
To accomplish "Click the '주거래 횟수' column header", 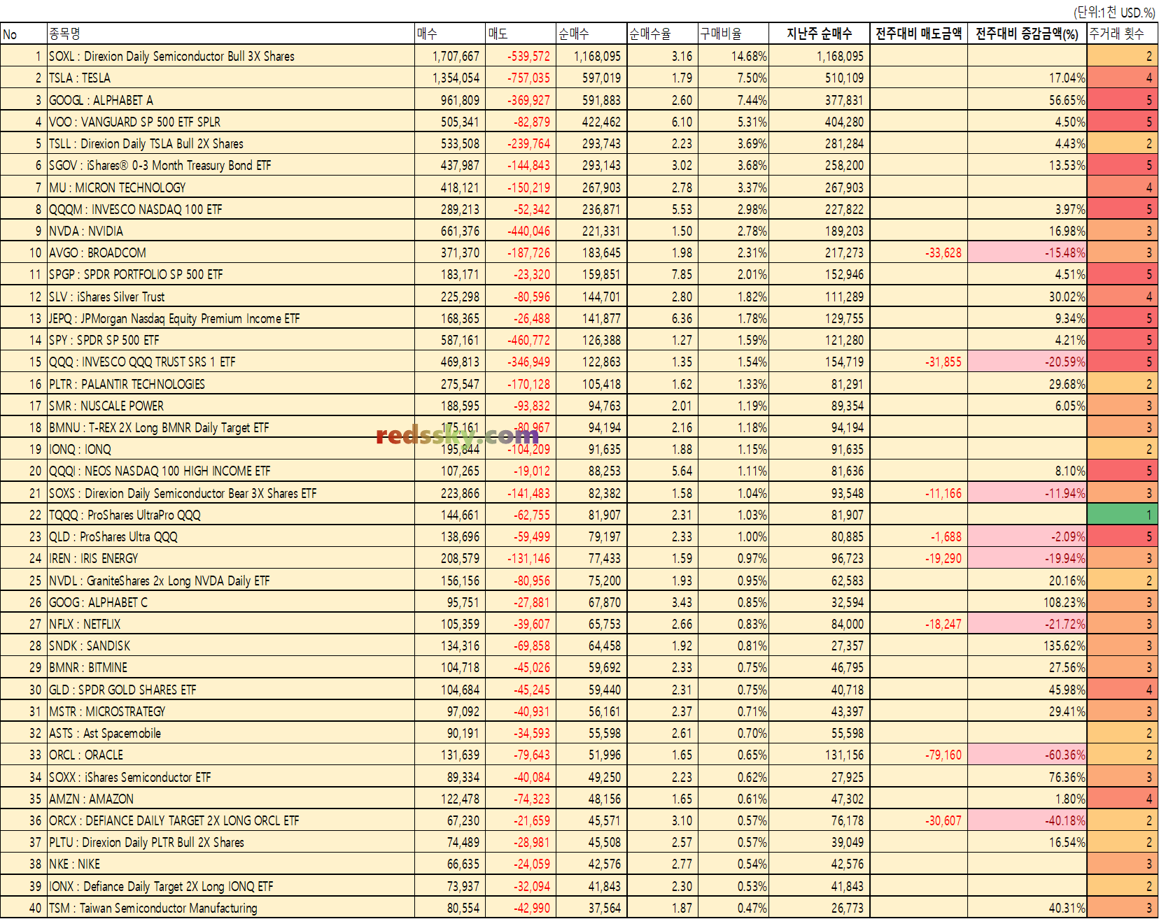I will coord(1123,34).
